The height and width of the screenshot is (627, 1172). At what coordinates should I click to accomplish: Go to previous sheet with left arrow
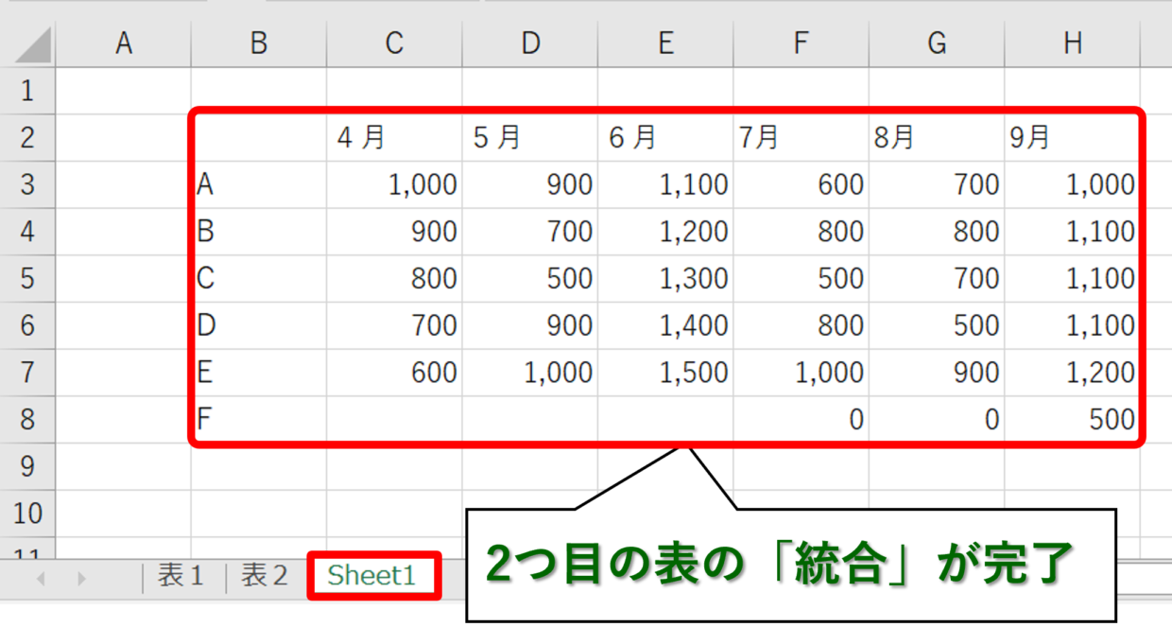(41, 578)
